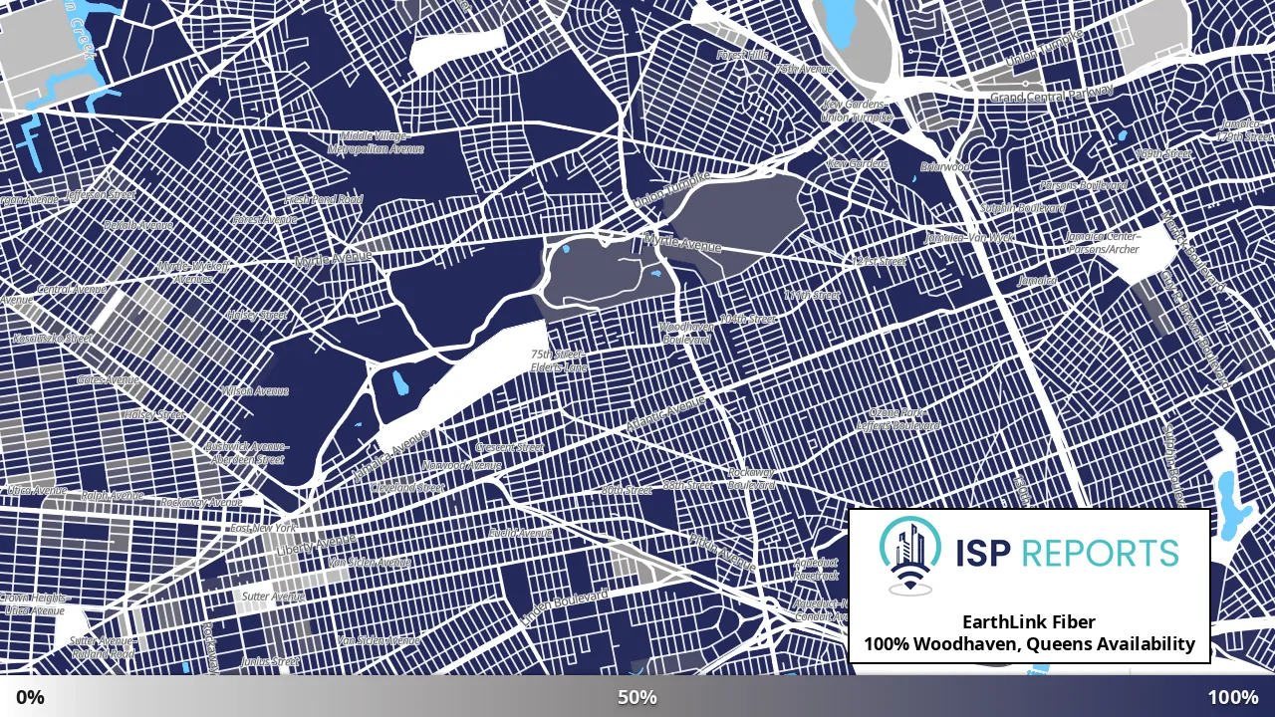
Task: Click the Kew Gardens–Union Turnpike label
Action: [856, 111]
